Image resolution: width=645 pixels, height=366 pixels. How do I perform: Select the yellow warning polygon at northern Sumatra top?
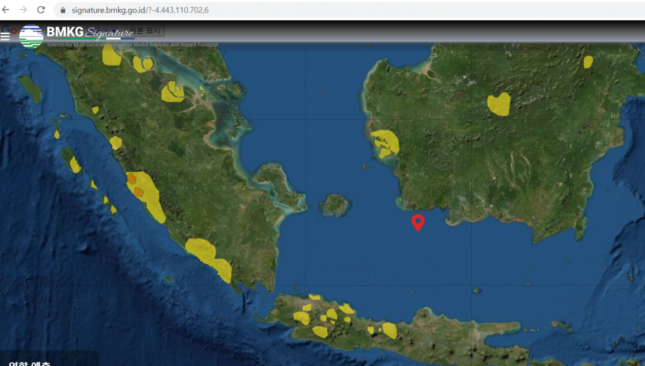pos(111,56)
